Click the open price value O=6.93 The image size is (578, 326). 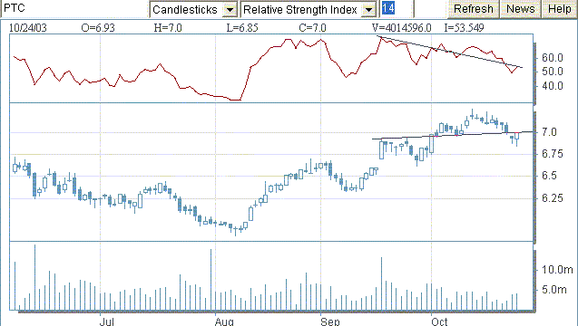pyautogui.click(x=98, y=28)
